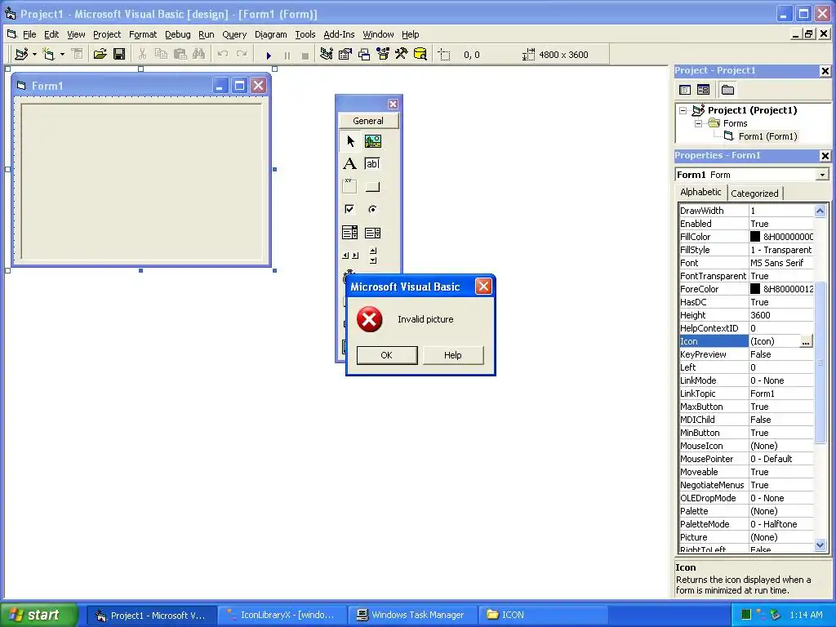Open the Project menu
This screenshot has width=836, height=627.
pos(107,34)
